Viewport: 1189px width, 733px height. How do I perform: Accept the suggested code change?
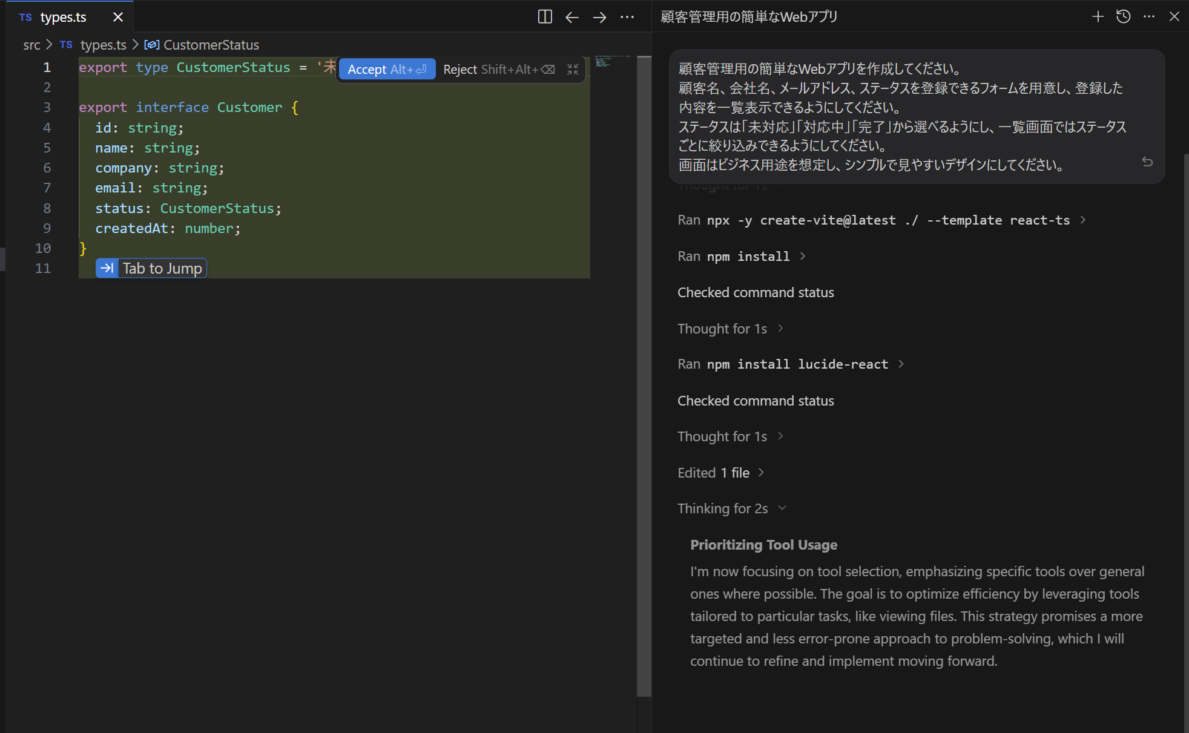point(387,70)
